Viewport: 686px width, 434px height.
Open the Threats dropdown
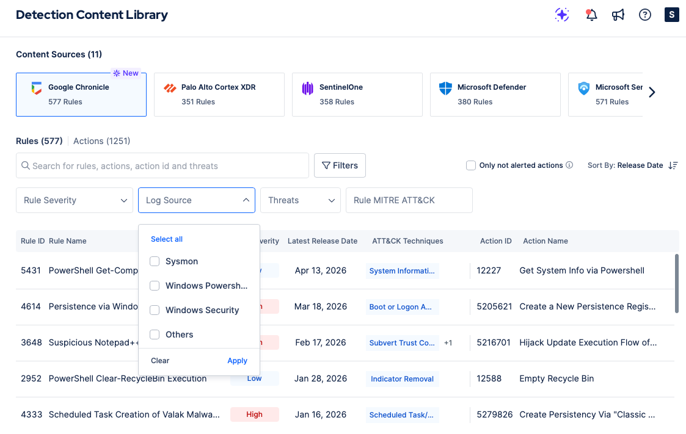pos(300,200)
